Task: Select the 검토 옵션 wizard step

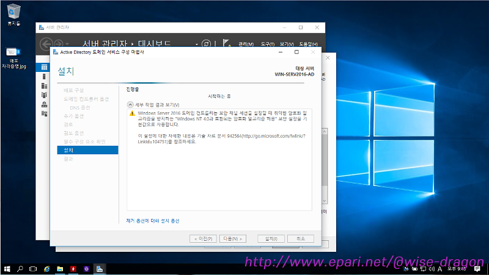Action: (73, 133)
